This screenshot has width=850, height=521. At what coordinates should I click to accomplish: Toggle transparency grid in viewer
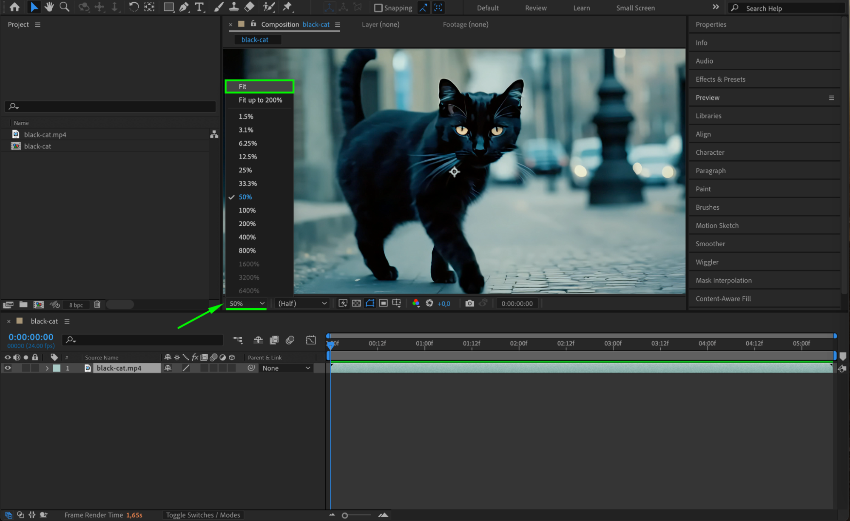[356, 303]
